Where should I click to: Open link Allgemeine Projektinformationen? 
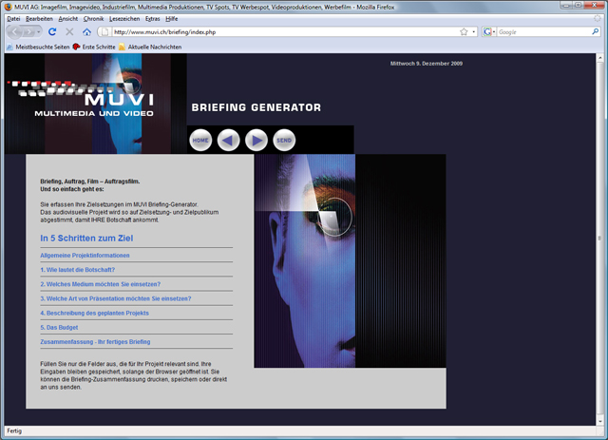[x=85, y=256]
